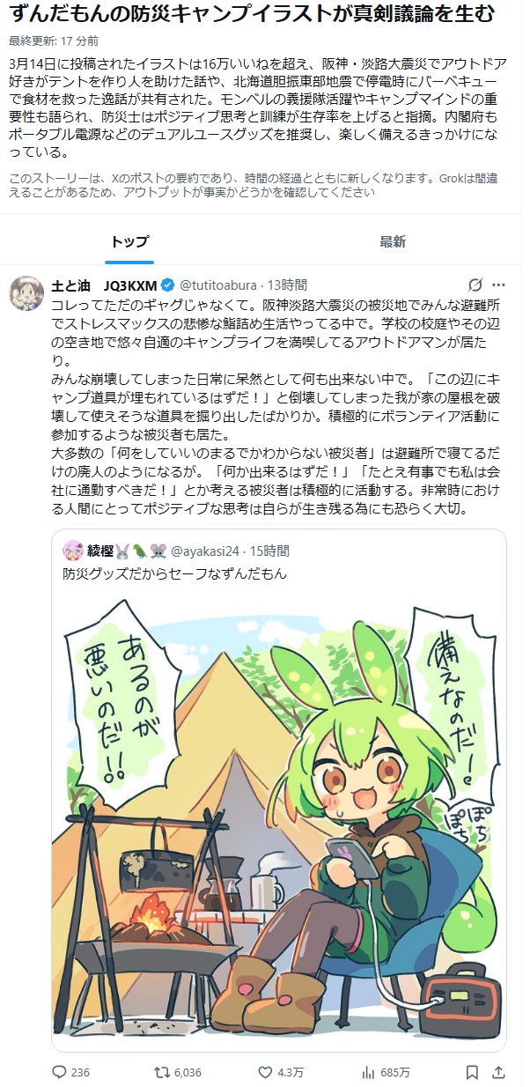Bookmark this post

coord(472,1072)
